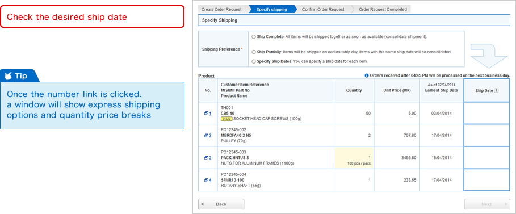Select the Ship Complete radio option
Viewport: 516px width, 214px height.
pyautogui.click(x=253, y=37)
